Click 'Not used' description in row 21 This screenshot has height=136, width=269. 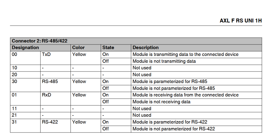pyautogui.click(x=142, y=115)
